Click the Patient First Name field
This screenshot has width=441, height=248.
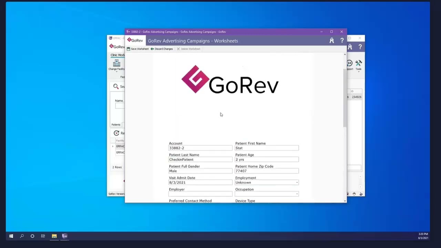(x=267, y=148)
